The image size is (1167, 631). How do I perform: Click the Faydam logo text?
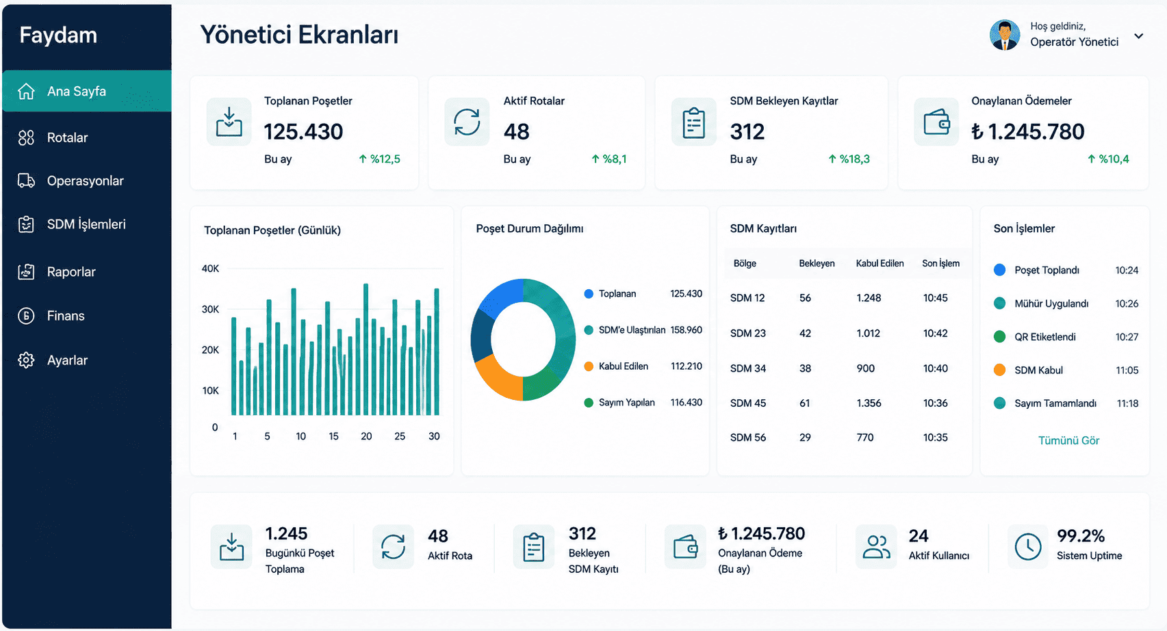click(x=58, y=35)
